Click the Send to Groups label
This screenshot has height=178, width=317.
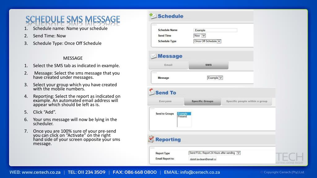(x=165, y=114)
